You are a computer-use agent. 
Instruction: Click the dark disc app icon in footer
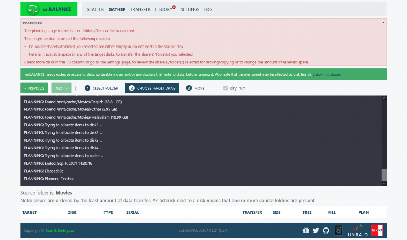(x=339, y=230)
